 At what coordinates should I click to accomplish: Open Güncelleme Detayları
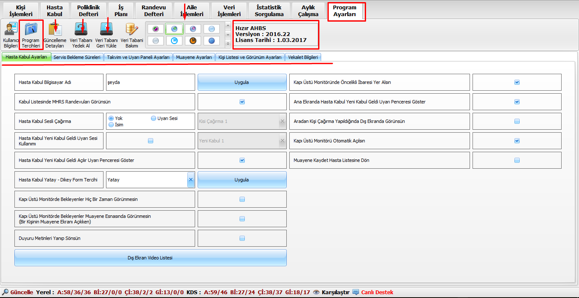point(55,35)
